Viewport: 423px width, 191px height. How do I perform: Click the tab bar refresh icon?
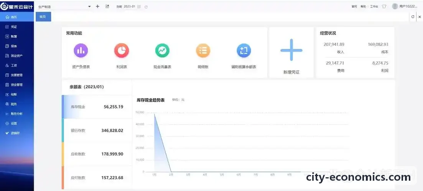(x=413, y=17)
